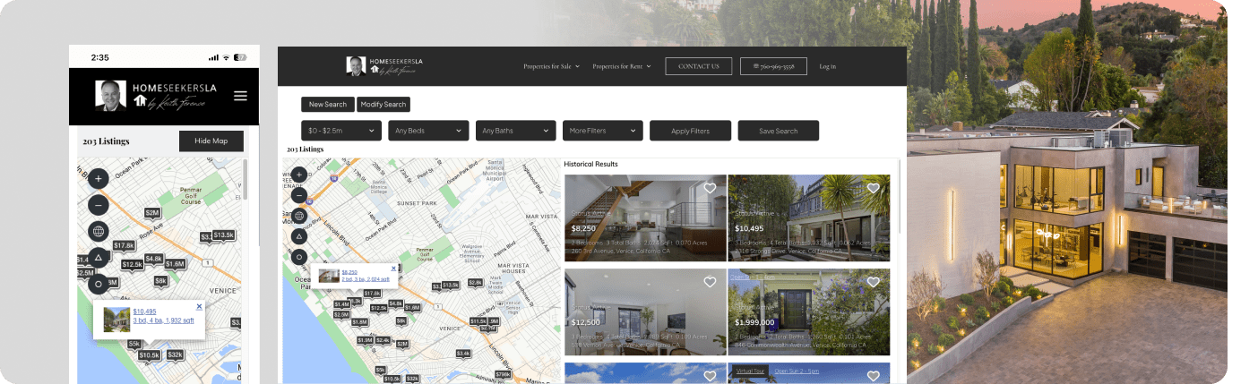Click the Virtual Tour link on the listing
The height and width of the screenshot is (384, 1258).
point(749,371)
